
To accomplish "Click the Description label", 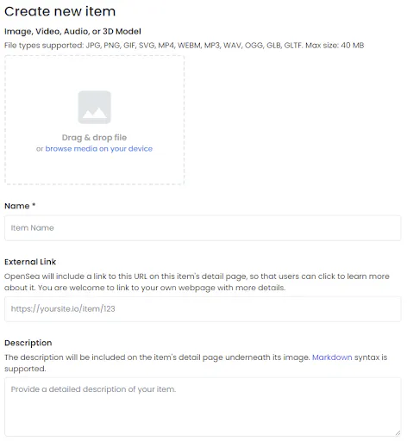I will pyautogui.click(x=28, y=343).
